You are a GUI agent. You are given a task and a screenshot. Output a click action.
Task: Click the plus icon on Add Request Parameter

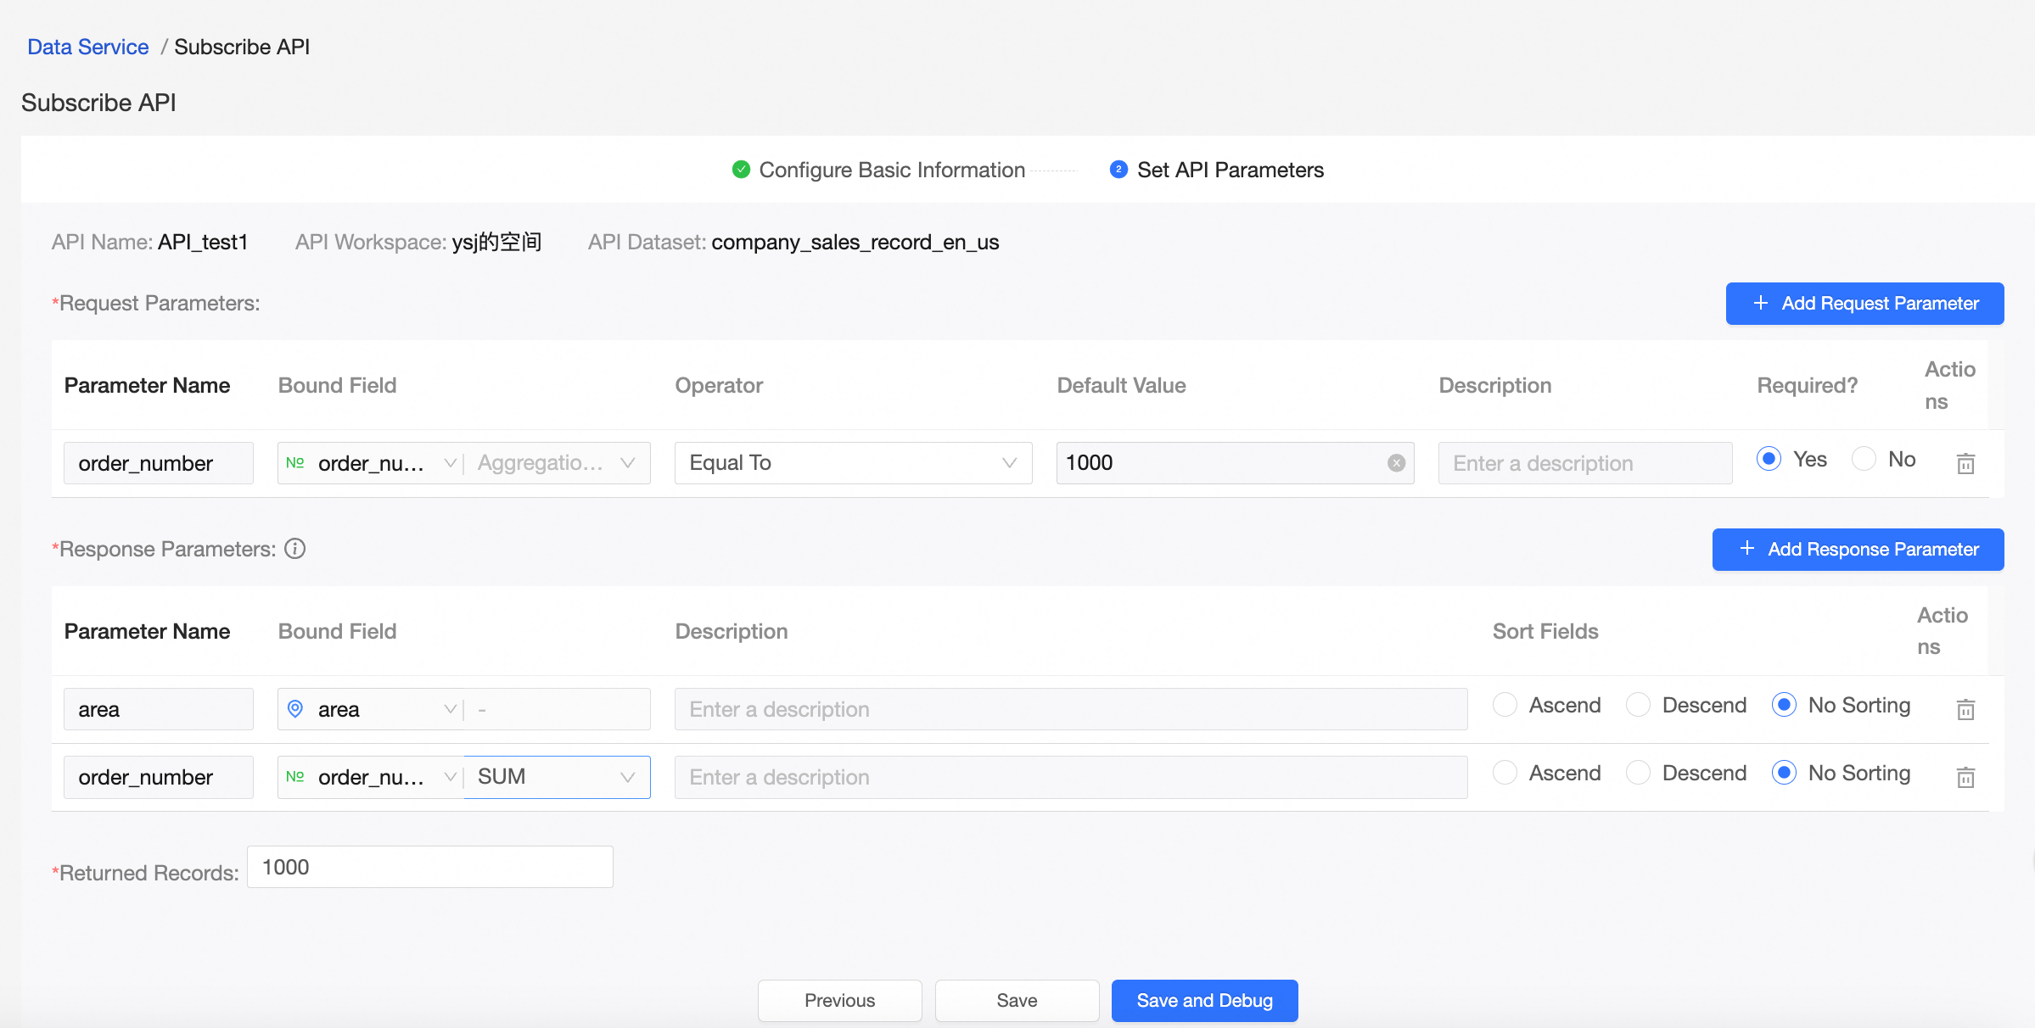click(x=1761, y=304)
